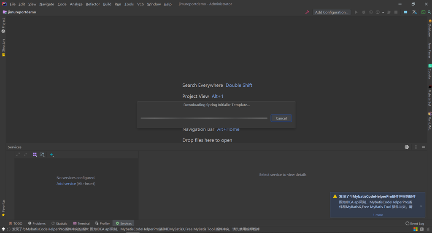Image resolution: width=432 pixels, height=233 pixels.
Task: Open the File menu
Action: pos(13,4)
